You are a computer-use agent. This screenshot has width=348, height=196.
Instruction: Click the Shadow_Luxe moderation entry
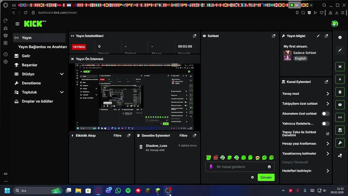[x=167, y=148]
